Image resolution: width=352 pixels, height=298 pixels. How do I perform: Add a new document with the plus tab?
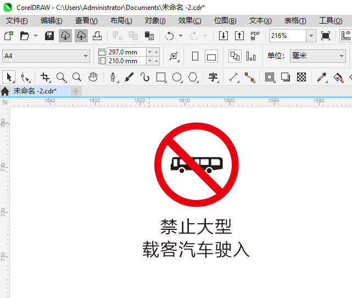click(76, 91)
